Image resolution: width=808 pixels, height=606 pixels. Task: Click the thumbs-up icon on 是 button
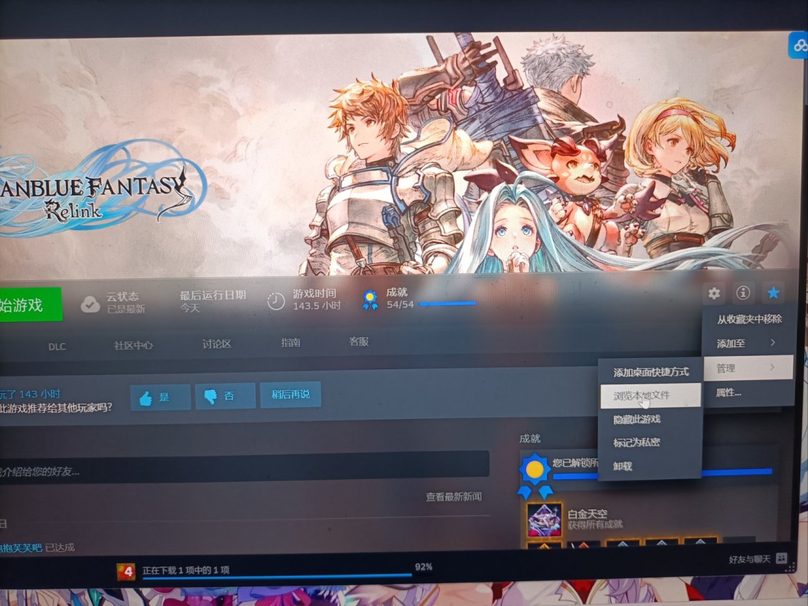(x=146, y=398)
